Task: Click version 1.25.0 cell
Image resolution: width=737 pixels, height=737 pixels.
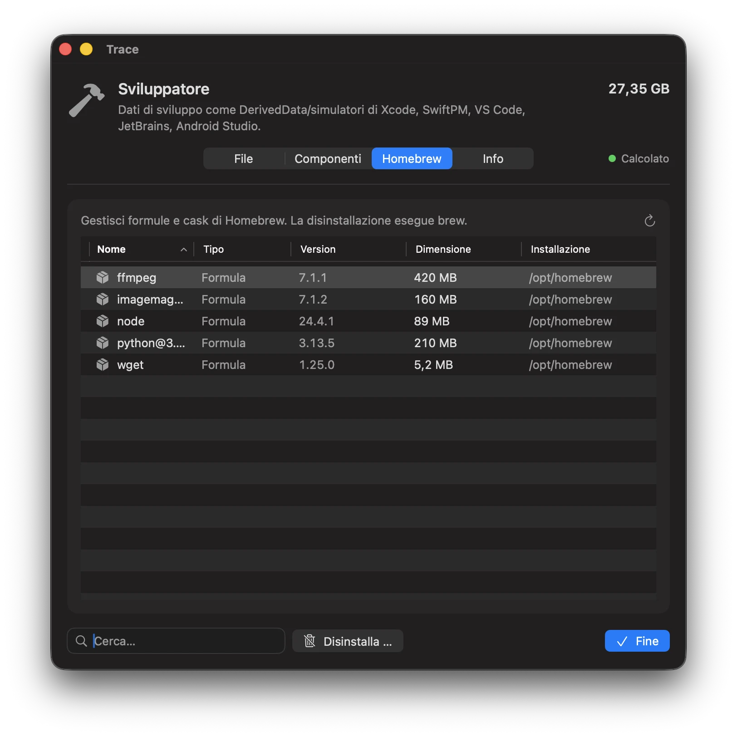Action: (x=317, y=365)
